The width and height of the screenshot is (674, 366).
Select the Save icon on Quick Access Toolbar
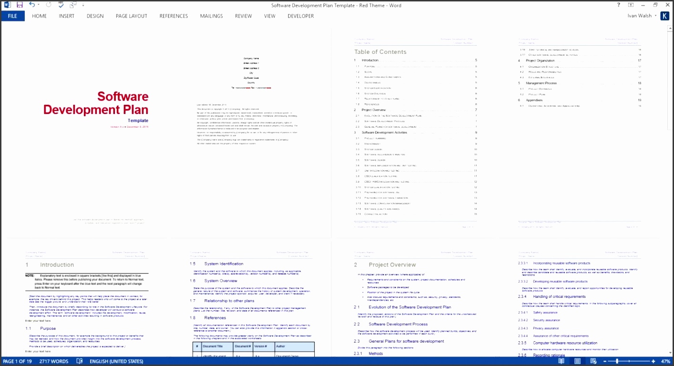click(x=19, y=5)
